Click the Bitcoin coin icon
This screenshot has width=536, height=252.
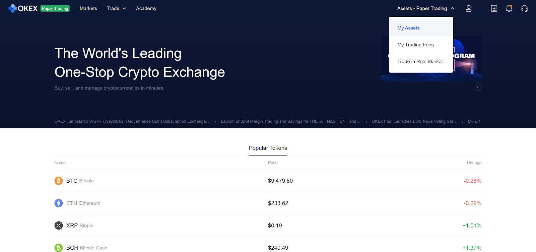click(x=59, y=181)
